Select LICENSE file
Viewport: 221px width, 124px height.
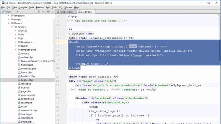[x=25, y=88]
